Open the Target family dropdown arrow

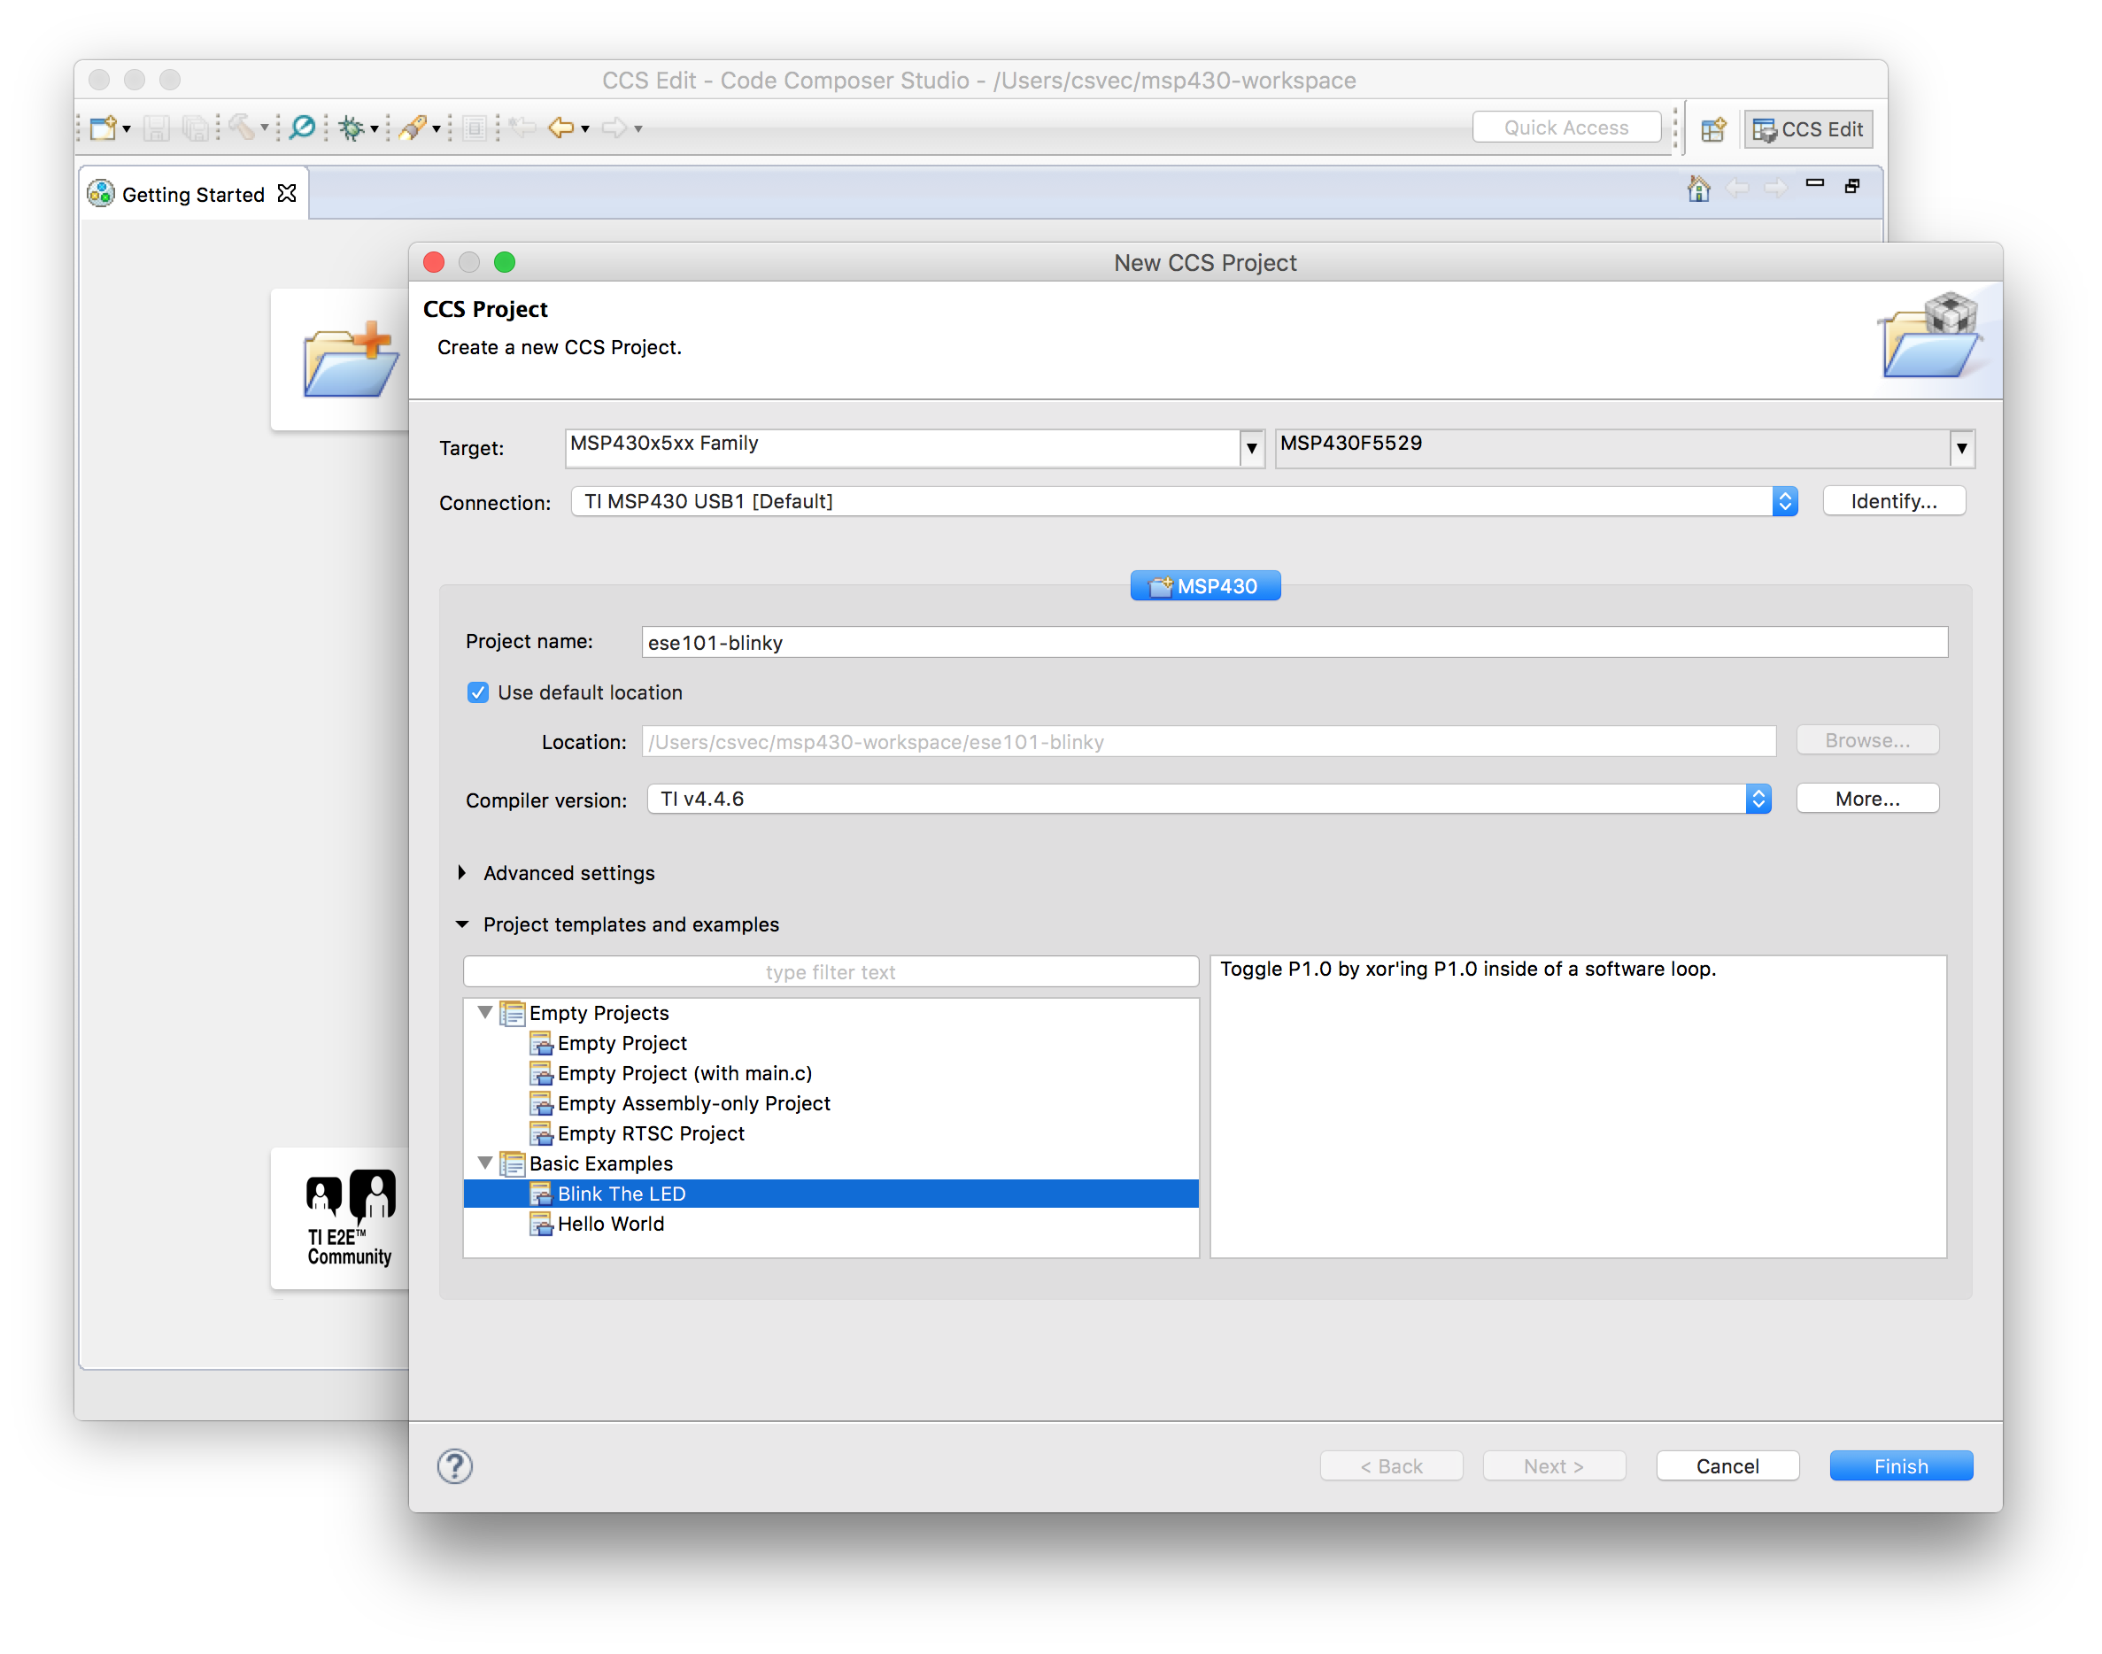click(1252, 448)
